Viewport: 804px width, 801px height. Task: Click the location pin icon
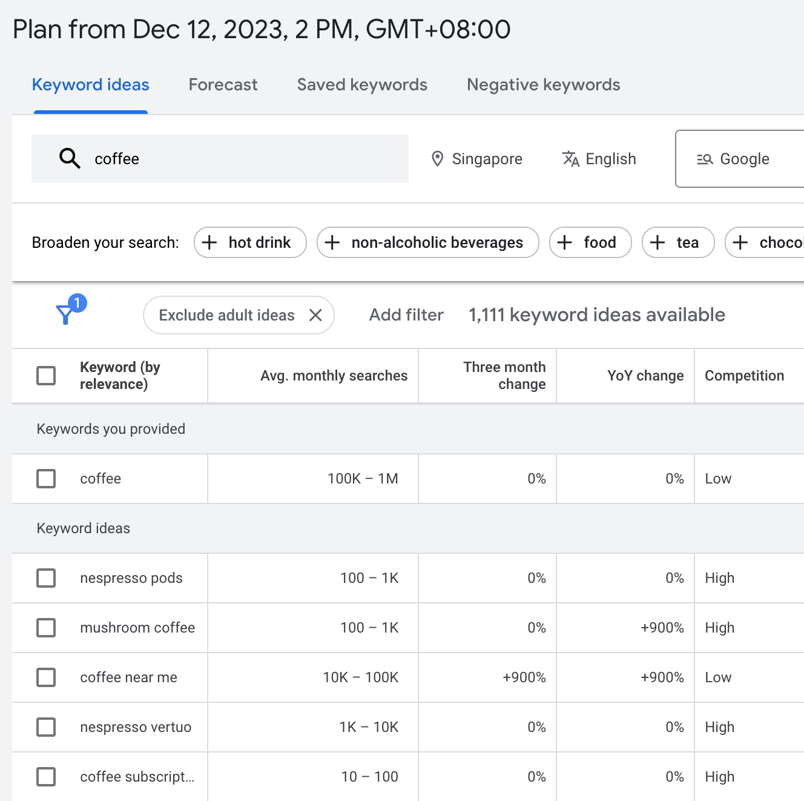(x=438, y=159)
